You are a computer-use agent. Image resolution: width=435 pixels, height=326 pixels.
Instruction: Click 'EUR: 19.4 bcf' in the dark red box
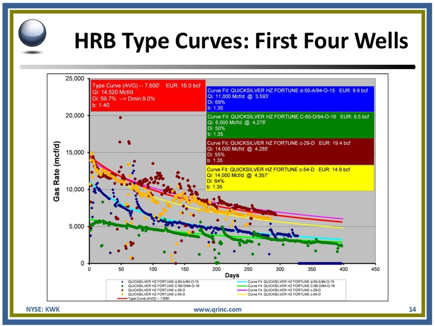pos(334,143)
